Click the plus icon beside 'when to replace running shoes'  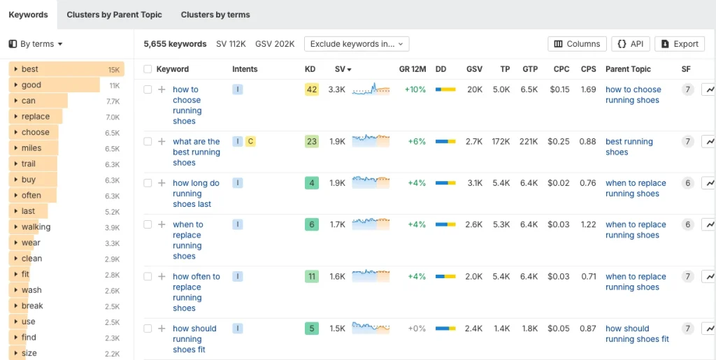tap(162, 224)
